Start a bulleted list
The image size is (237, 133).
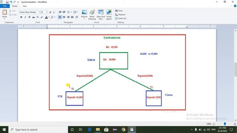69,12
